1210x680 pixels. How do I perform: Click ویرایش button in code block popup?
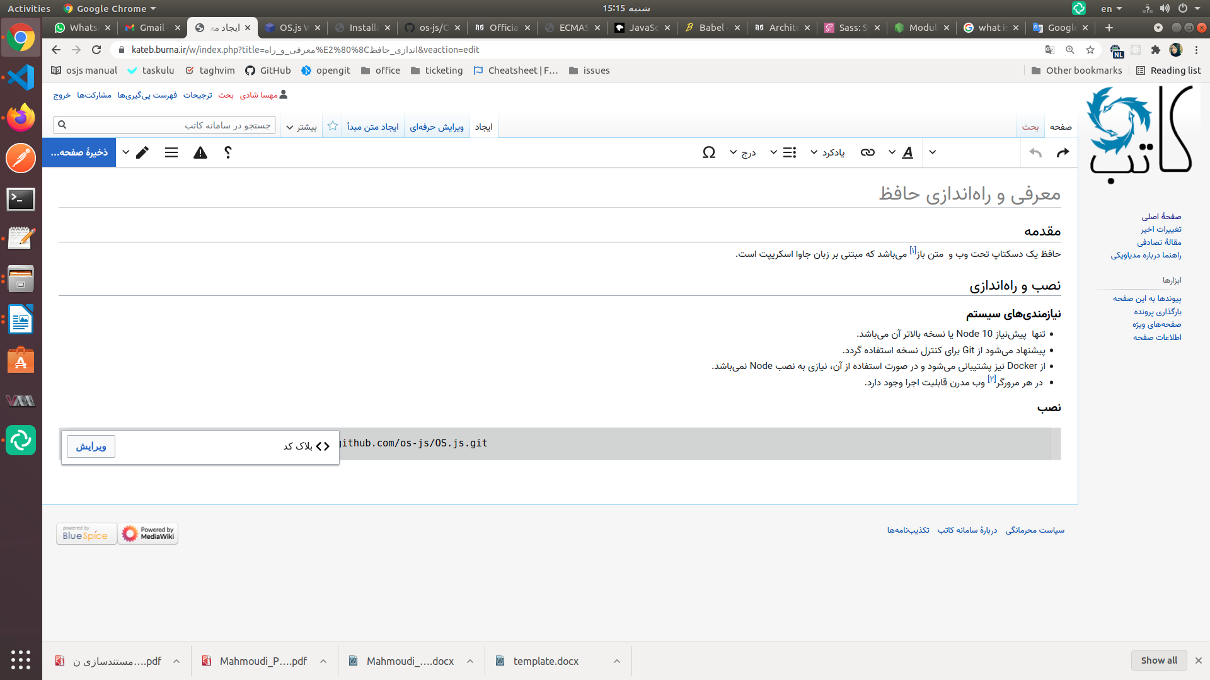91,446
